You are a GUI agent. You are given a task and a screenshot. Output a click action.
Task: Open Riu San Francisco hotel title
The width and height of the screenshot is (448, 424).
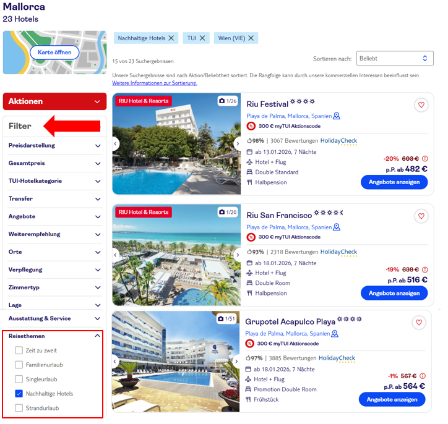[279, 215]
